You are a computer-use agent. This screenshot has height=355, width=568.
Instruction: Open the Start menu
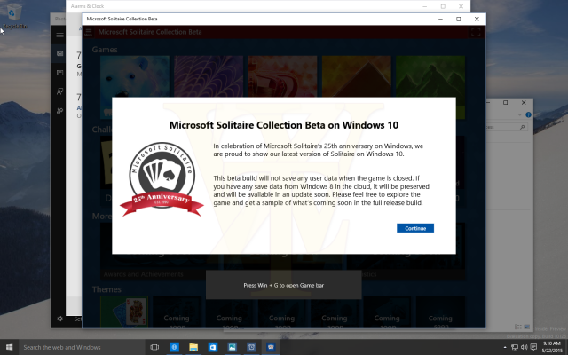coord(9,347)
